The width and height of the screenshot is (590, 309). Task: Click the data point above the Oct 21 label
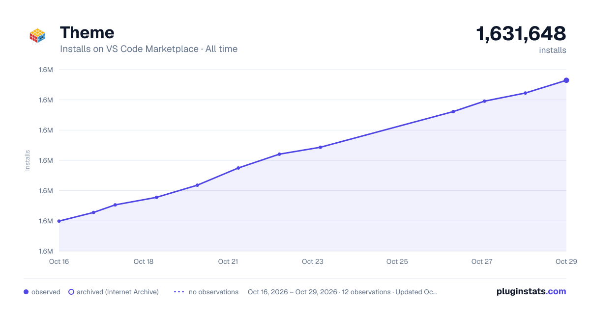point(238,168)
